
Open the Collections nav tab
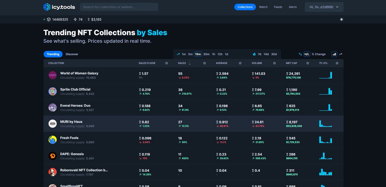[245, 7]
